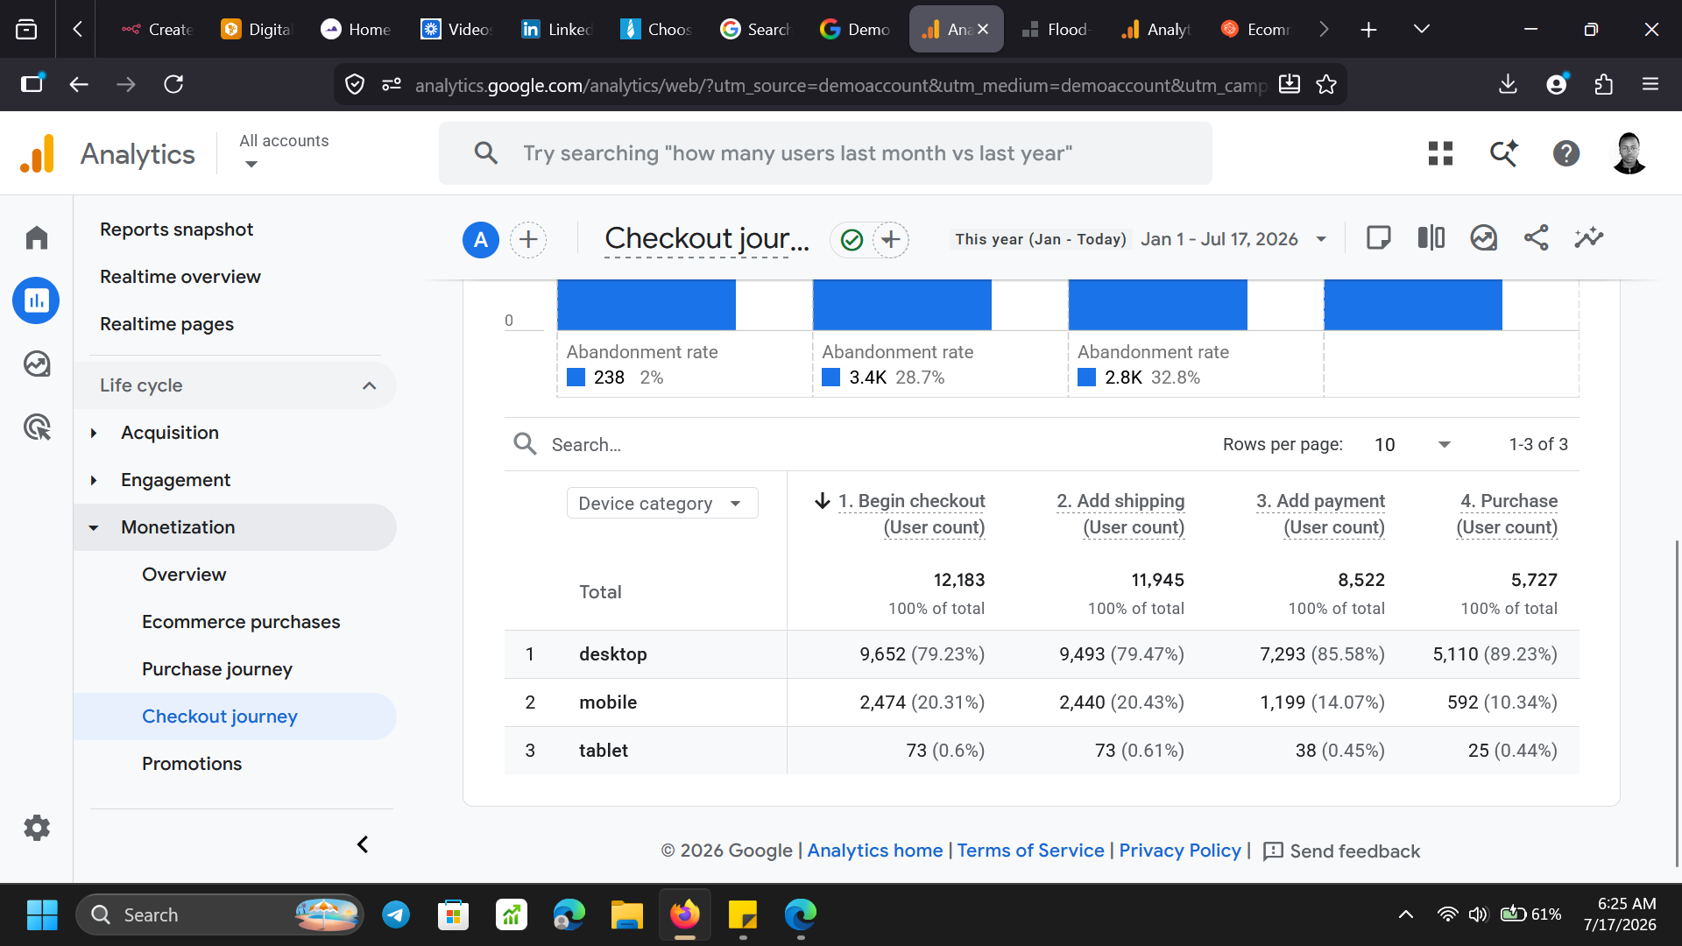Open Firefox downloads arrow icon

pos(1508,84)
